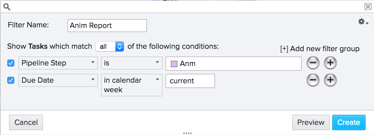
Task: Open the Pipeline Step field dropdown
Action: (58, 63)
